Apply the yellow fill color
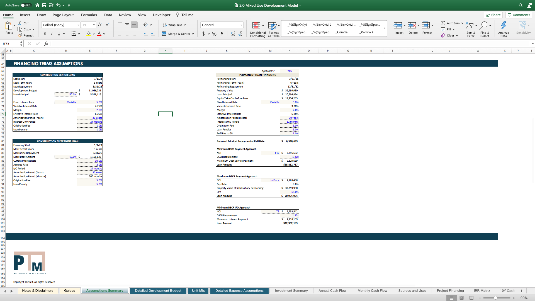Screen dimensions: 535x301 point(89,34)
